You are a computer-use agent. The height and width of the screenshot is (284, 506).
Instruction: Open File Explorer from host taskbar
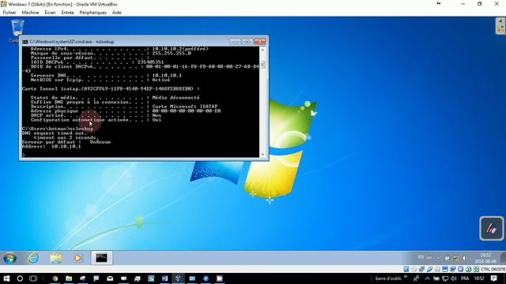(69, 278)
